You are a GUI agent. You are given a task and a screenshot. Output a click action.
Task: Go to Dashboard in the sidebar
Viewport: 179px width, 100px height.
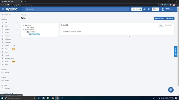(x=8, y=15)
